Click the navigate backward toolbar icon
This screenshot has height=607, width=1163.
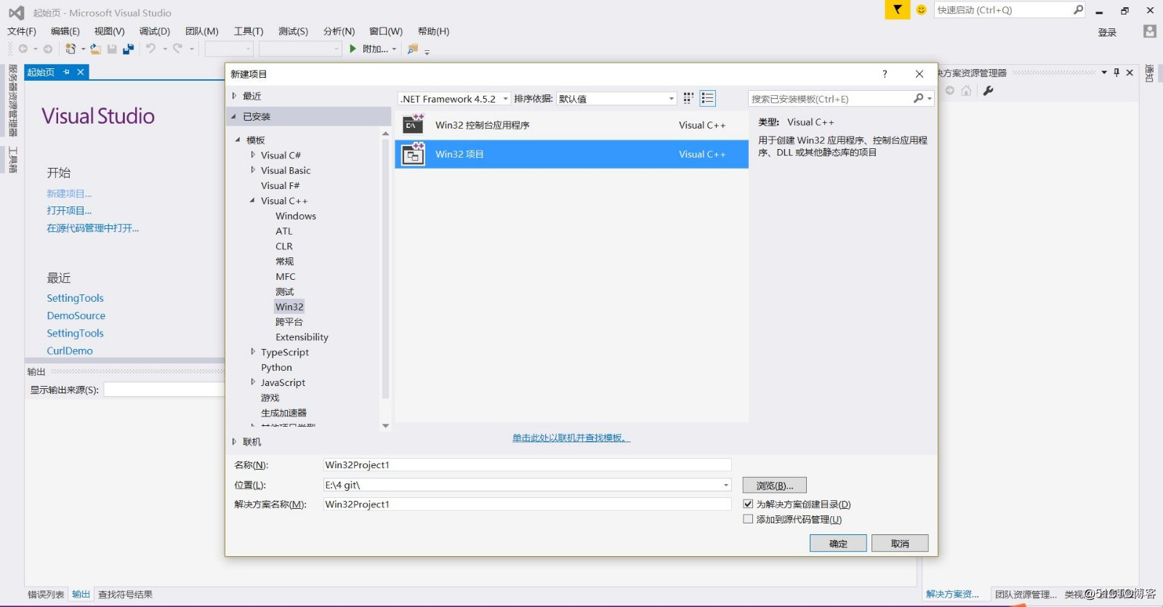(23, 49)
